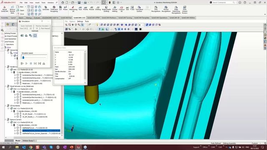Expand the Automatic(surface boundary) operation row
267x150 pixels.
(15, 75)
